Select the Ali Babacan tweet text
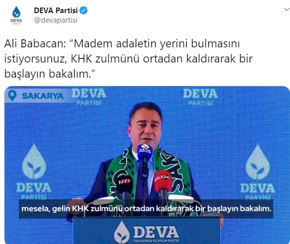The height and width of the screenshot is (244, 290). pos(128,59)
